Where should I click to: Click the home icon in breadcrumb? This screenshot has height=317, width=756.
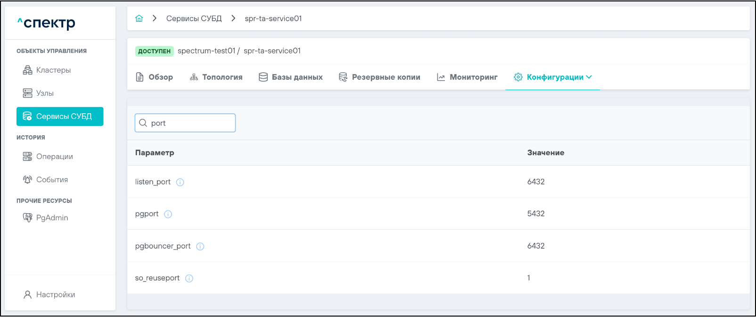pos(139,18)
